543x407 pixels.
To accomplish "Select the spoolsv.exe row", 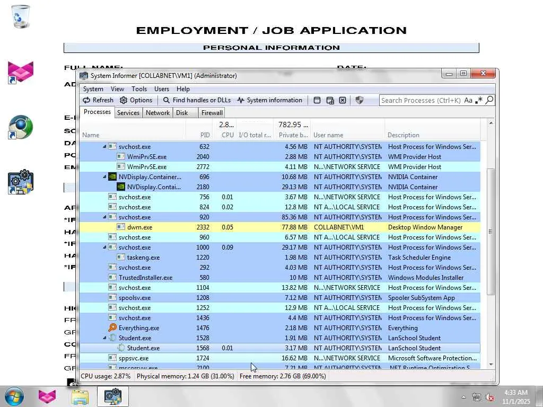I will pos(280,298).
